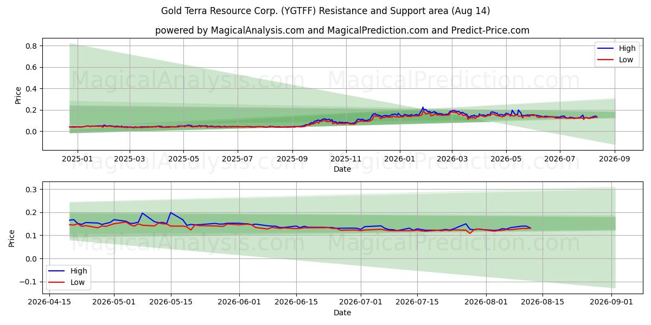Viewport: 651px width, 325px height.
Task: Click the top chart 'Date' x-axis label
Action: 342,169
